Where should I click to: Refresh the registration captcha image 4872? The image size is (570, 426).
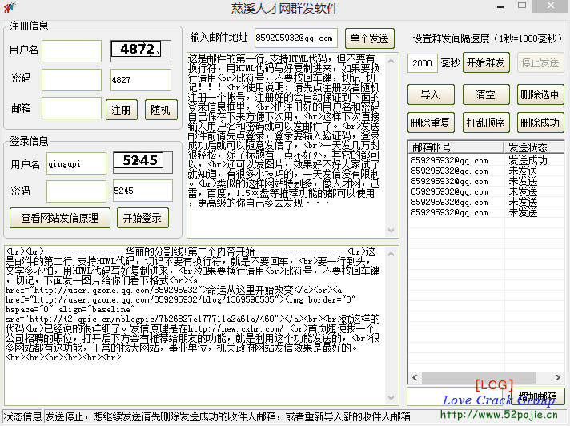[140, 50]
